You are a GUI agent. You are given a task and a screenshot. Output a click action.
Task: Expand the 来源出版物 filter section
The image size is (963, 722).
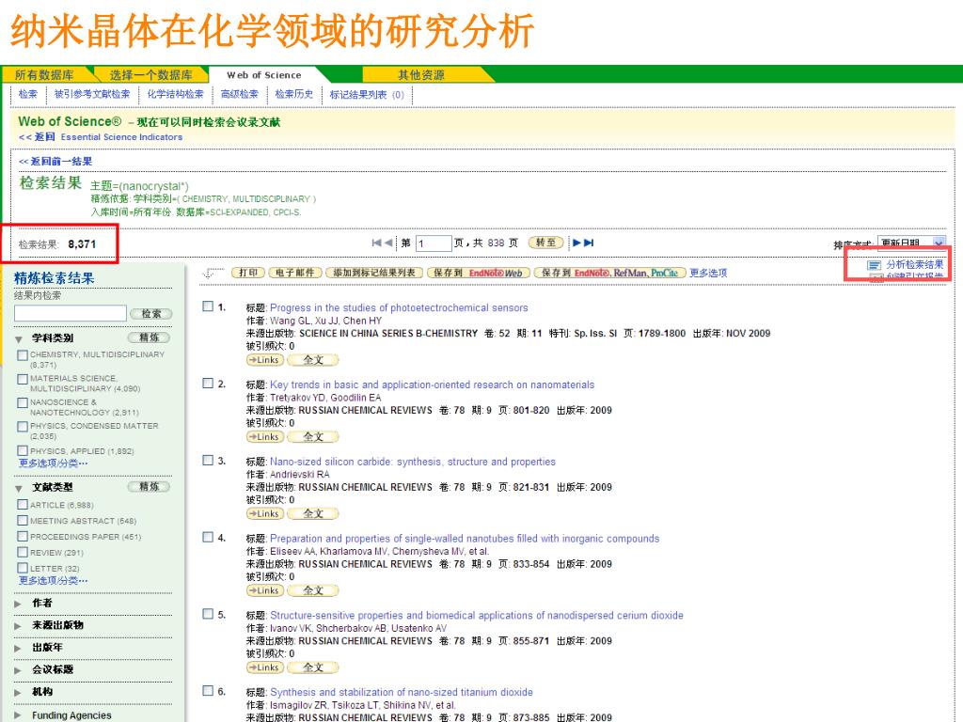tap(18, 625)
